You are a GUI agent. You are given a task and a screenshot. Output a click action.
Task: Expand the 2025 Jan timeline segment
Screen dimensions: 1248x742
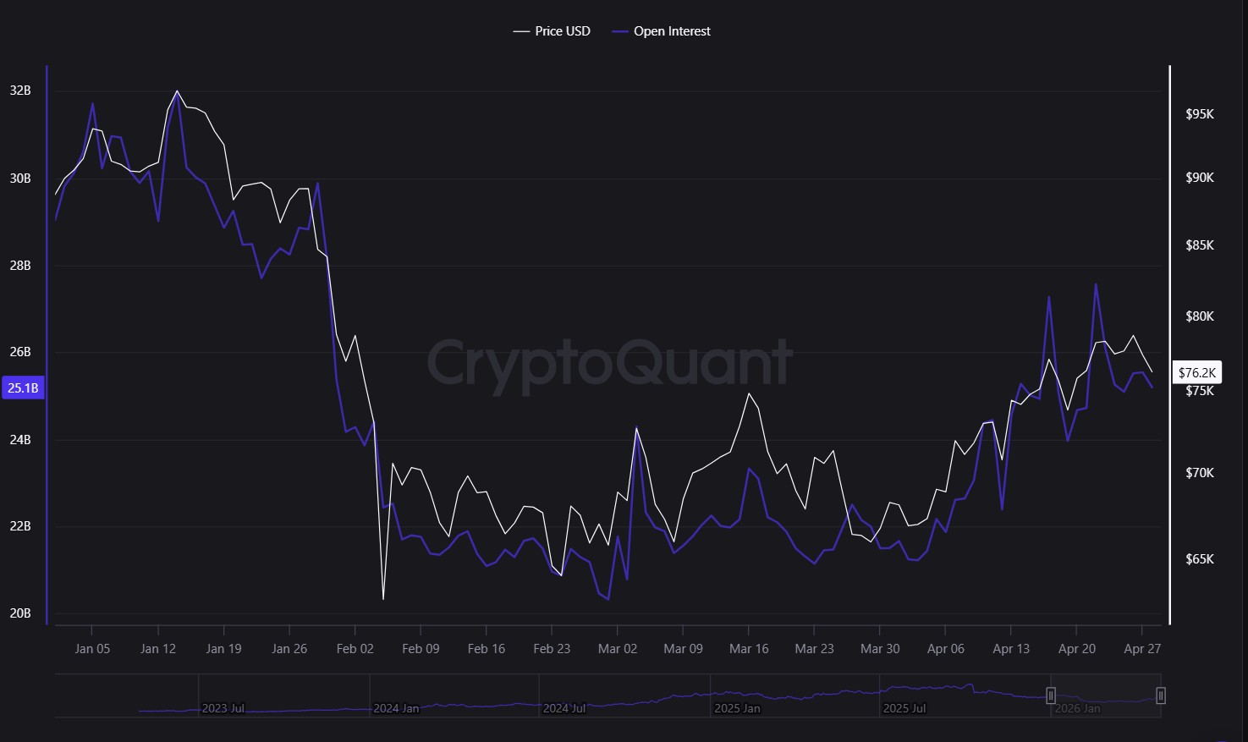point(737,708)
